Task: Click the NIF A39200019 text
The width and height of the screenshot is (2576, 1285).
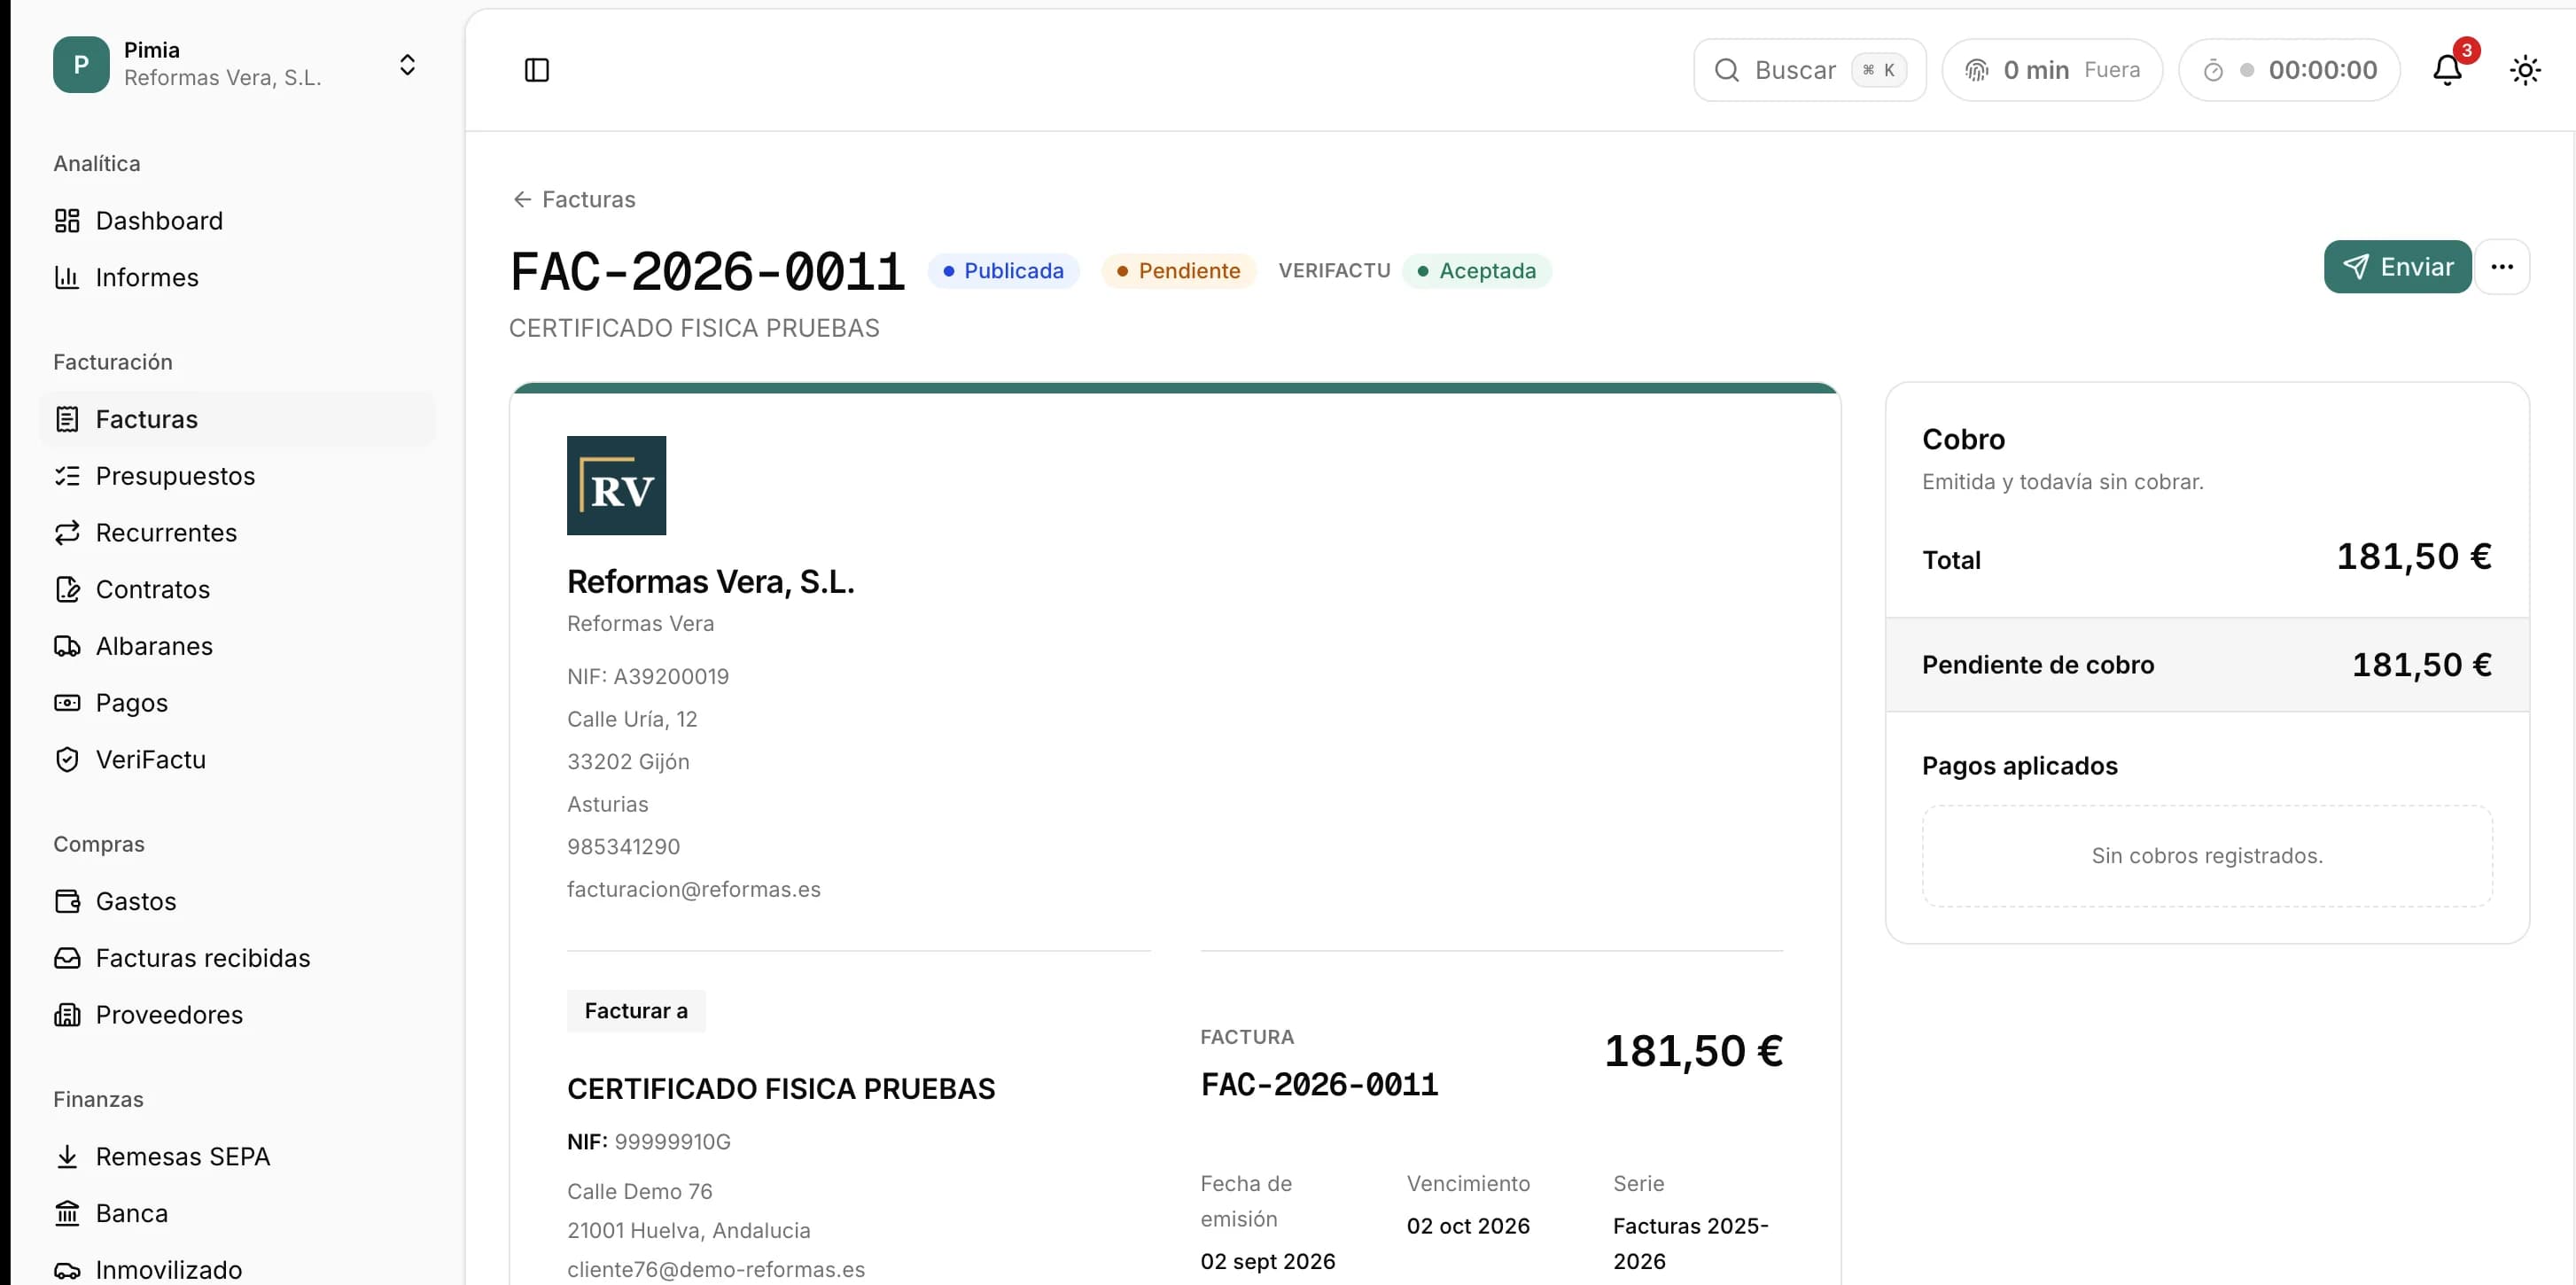Action: (648, 677)
